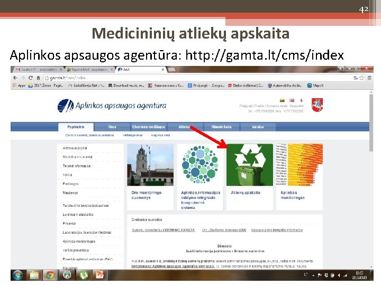Click the volume icon in system tray
The image size is (381, 285).
click(x=339, y=275)
